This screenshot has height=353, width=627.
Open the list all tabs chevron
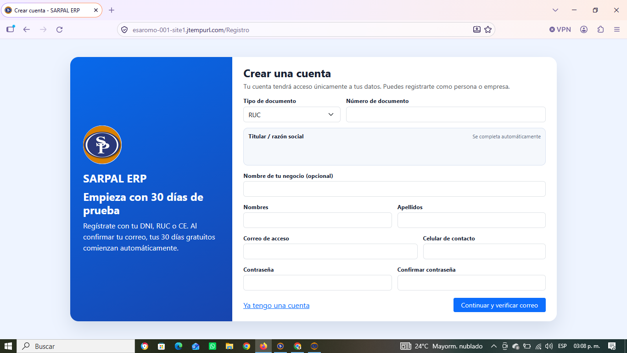click(555, 10)
